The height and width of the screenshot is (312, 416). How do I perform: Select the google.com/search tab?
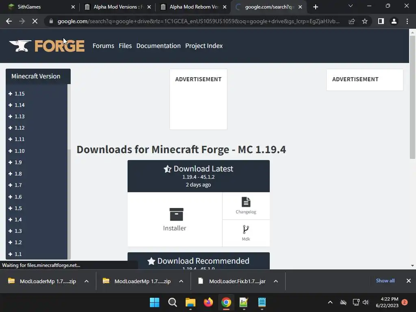click(x=269, y=7)
